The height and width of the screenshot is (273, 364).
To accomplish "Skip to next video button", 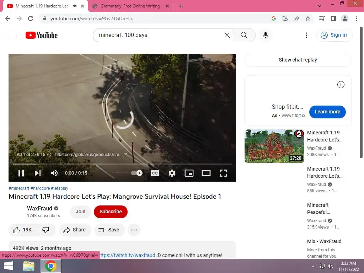I will tap(38, 173).
